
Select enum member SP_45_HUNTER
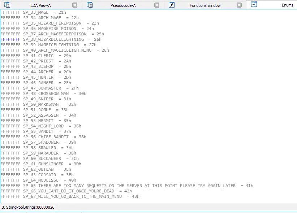38,77
